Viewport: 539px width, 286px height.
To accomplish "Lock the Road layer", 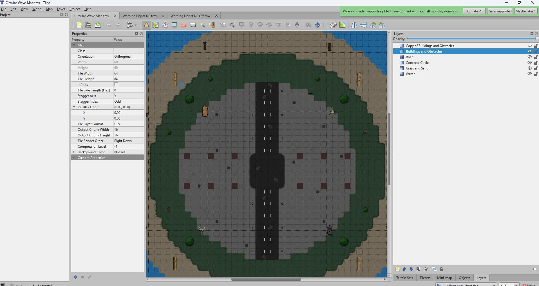I will coord(536,57).
